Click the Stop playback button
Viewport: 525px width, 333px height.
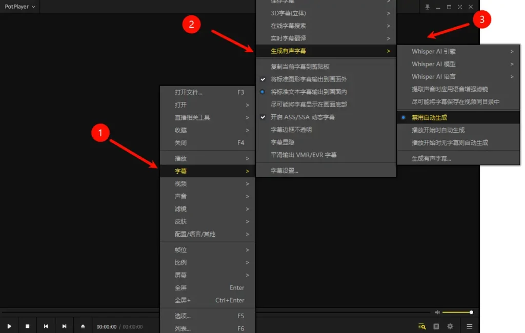(28, 326)
